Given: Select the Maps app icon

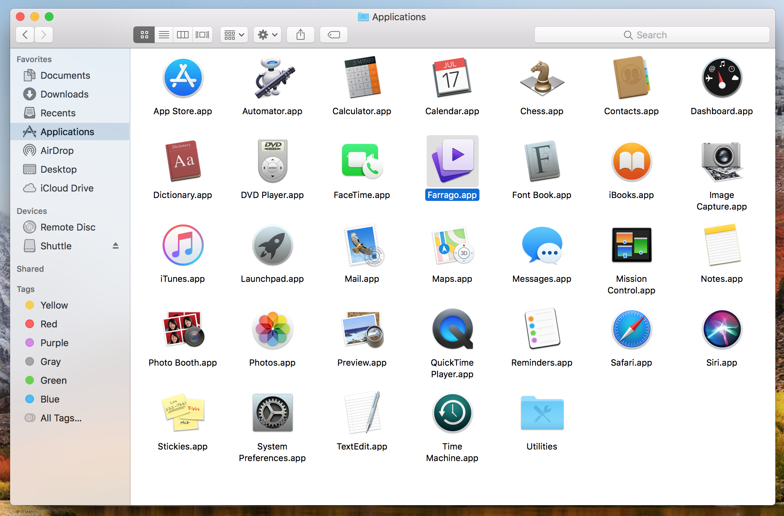Looking at the screenshot, I should [x=452, y=245].
